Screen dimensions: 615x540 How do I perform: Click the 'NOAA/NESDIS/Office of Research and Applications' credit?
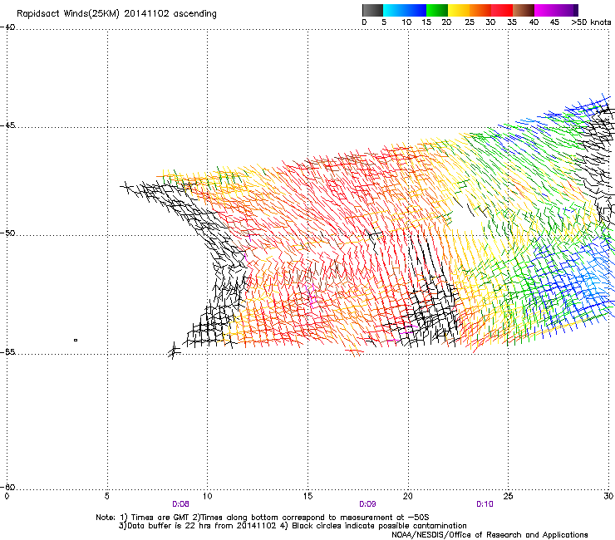(490, 535)
